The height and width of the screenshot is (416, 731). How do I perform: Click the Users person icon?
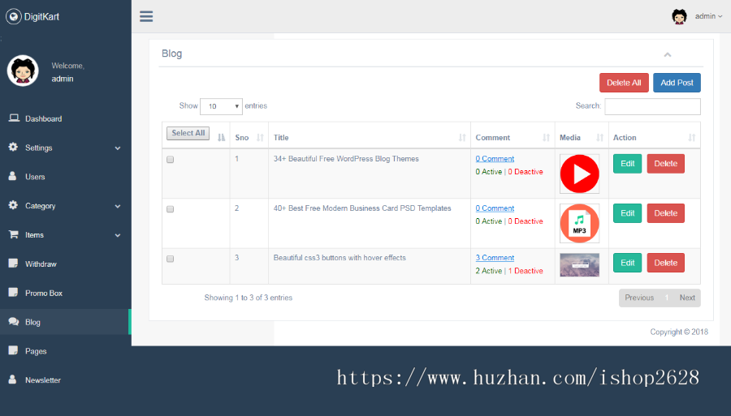[12, 176]
